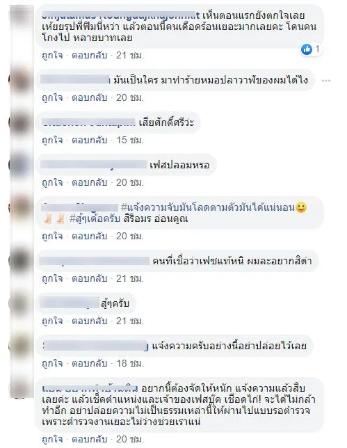Screen dimensions: 347x448
Task: Click commenter name before แจ้งความครับ comment
Action: click(96, 346)
